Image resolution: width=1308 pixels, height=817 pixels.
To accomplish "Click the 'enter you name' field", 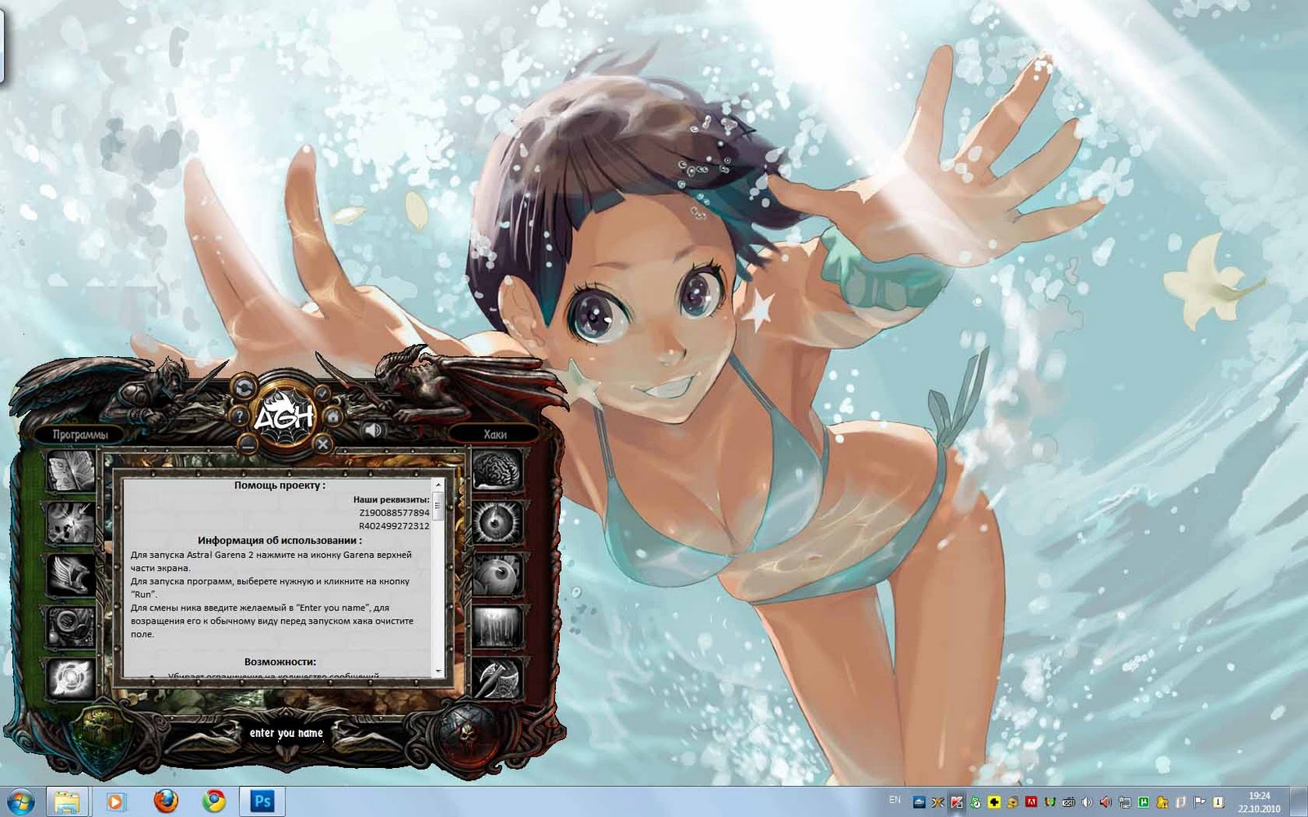I will [x=286, y=733].
